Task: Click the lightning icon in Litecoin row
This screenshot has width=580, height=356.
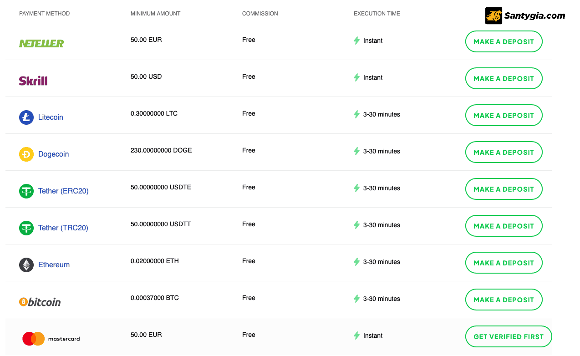Action: tap(357, 114)
